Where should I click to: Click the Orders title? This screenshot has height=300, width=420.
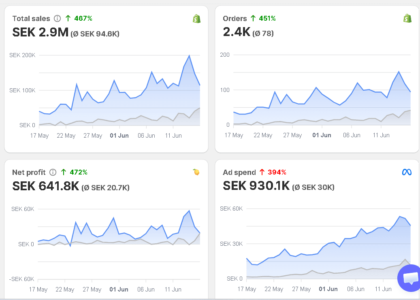tap(235, 19)
